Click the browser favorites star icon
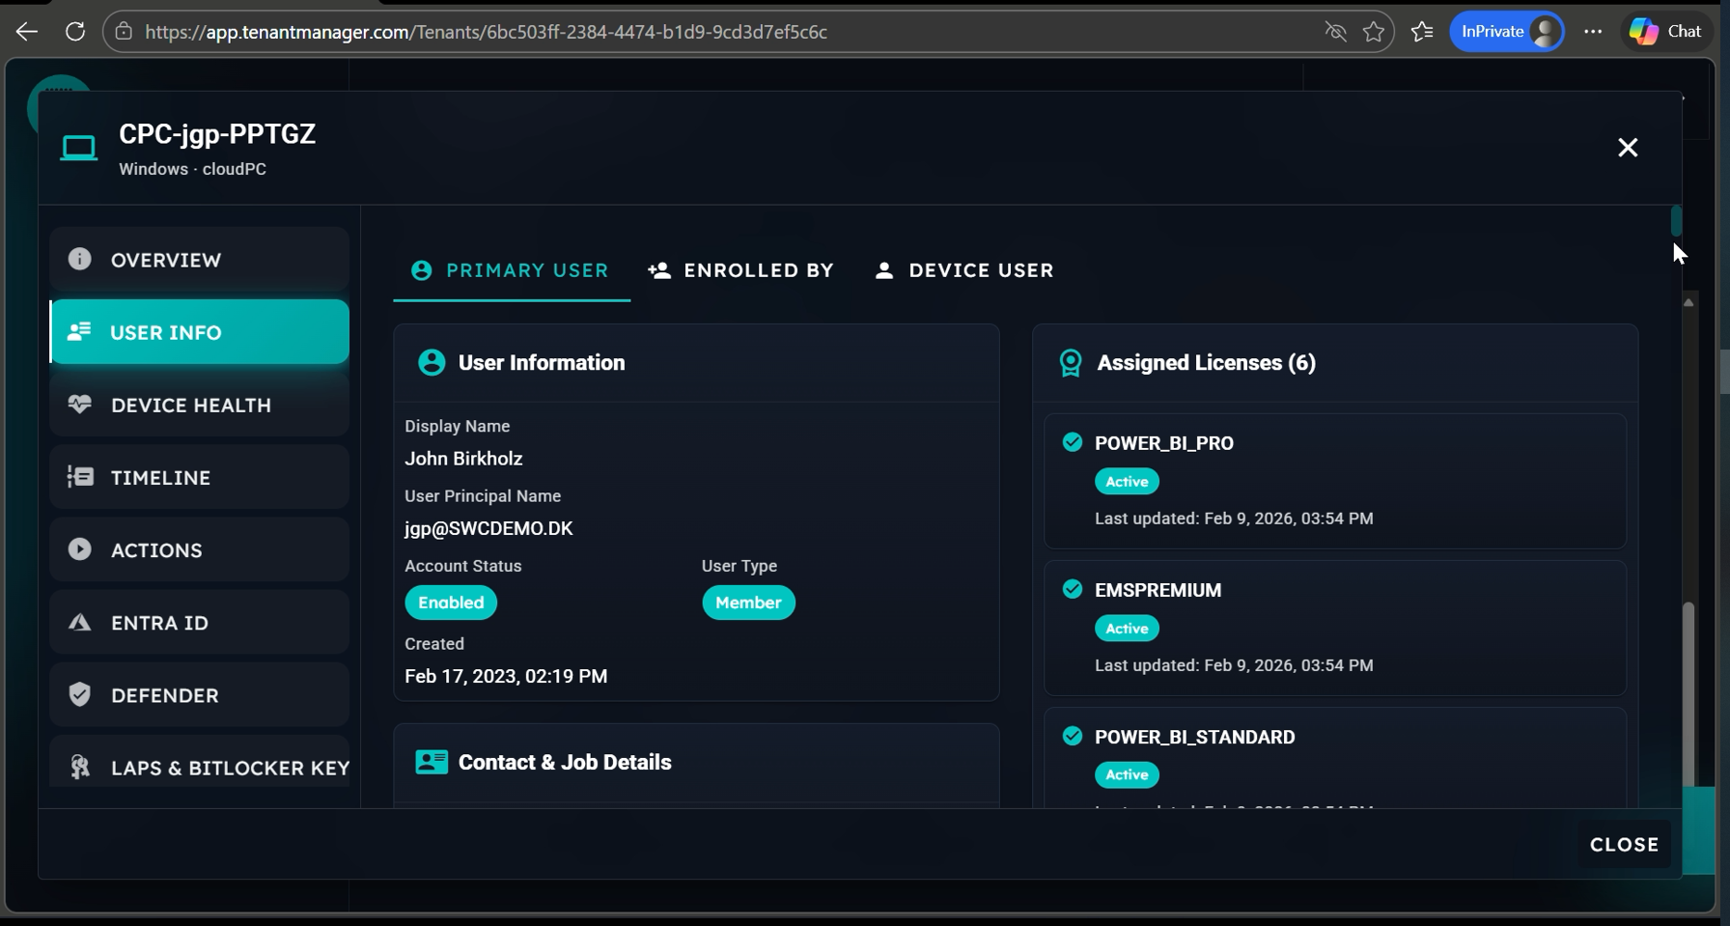 click(x=1373, y=32)
